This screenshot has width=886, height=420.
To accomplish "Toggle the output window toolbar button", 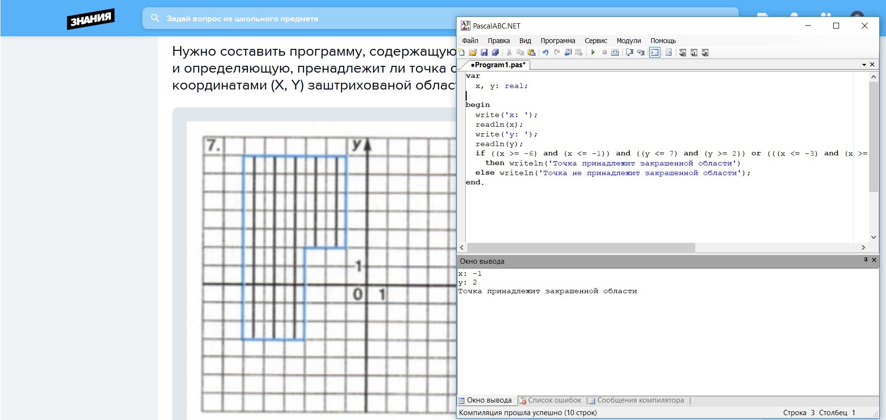I will (x=655, y=52).
